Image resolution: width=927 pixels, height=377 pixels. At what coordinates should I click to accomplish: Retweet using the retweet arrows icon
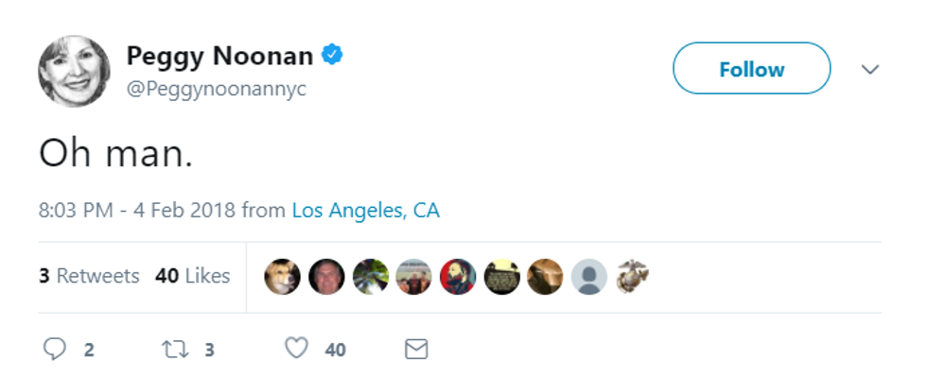click(x=176, y=350)
